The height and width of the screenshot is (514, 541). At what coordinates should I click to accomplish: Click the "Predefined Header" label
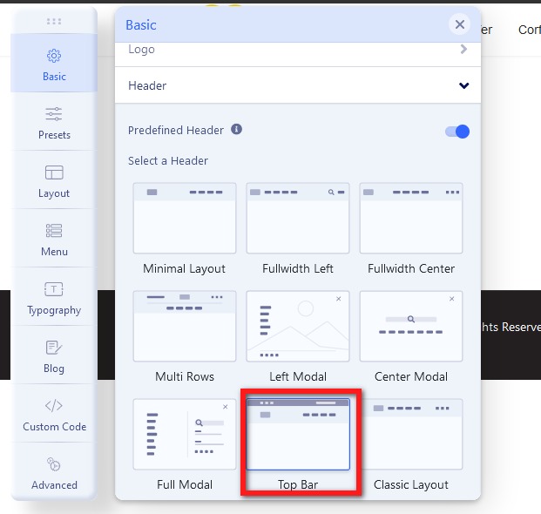[176, 130]
